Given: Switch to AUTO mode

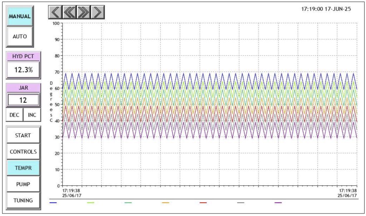Looking at the screenshot, I should click(20, 36).
